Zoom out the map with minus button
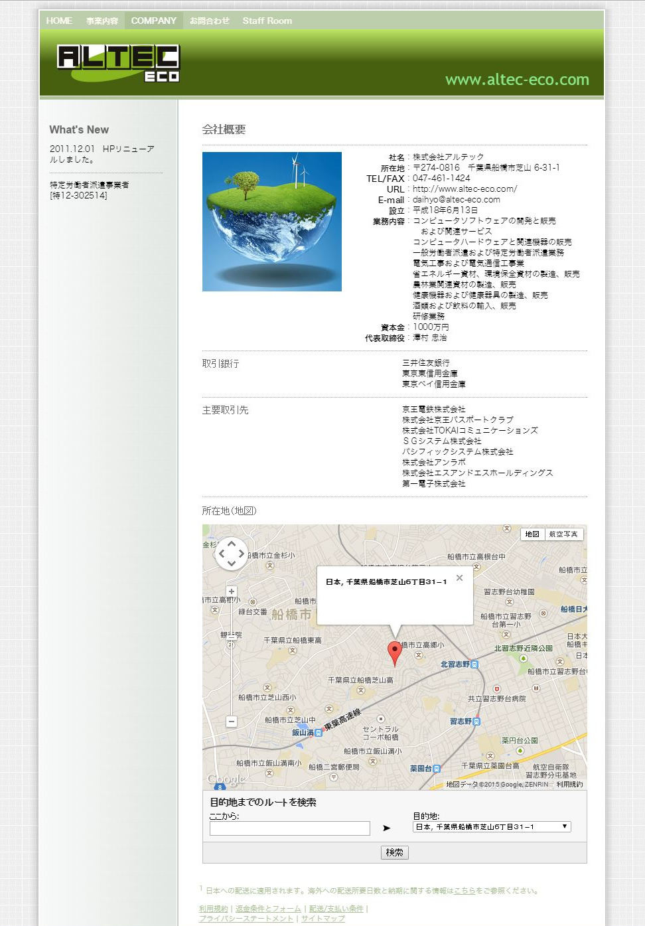645x926 pixels. pos(232,721)
